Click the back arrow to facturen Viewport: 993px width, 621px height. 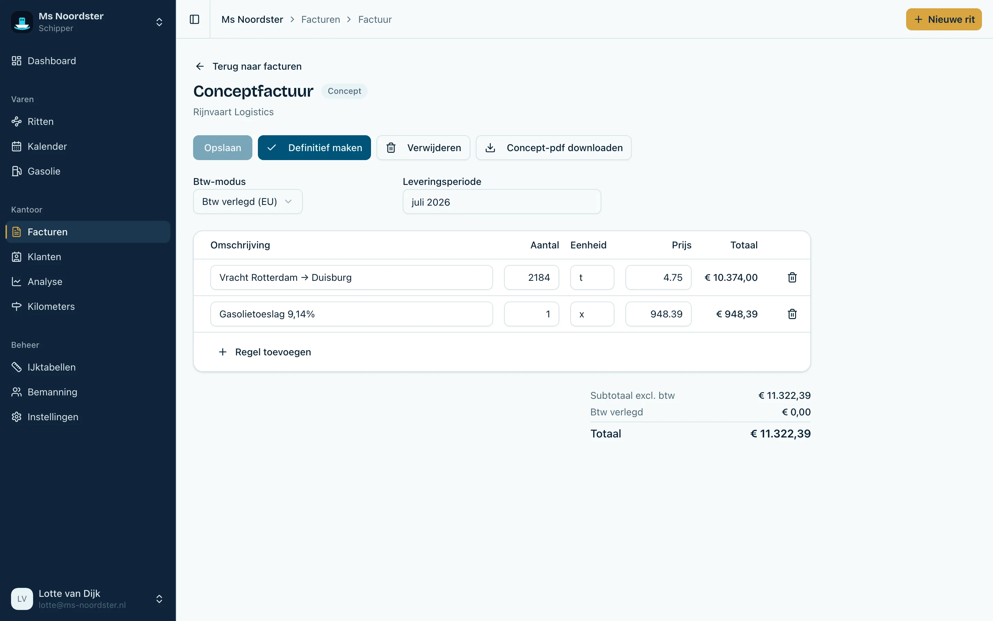coord(200,66)
